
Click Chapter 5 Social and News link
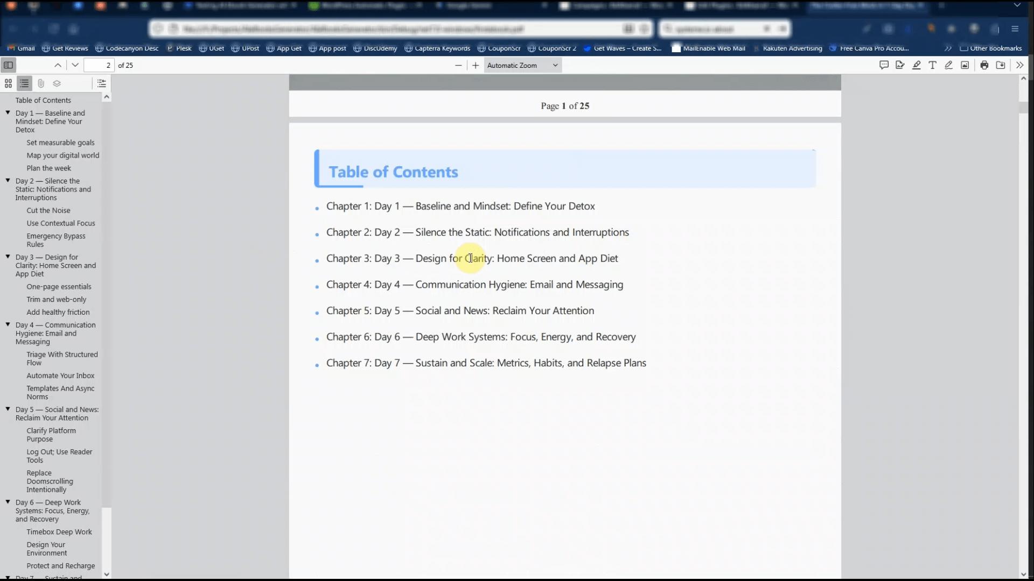[x=460, y=311]
